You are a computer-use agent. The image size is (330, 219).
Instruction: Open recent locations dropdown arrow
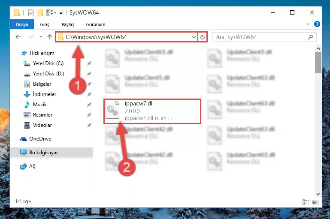[x=41, y=37]
